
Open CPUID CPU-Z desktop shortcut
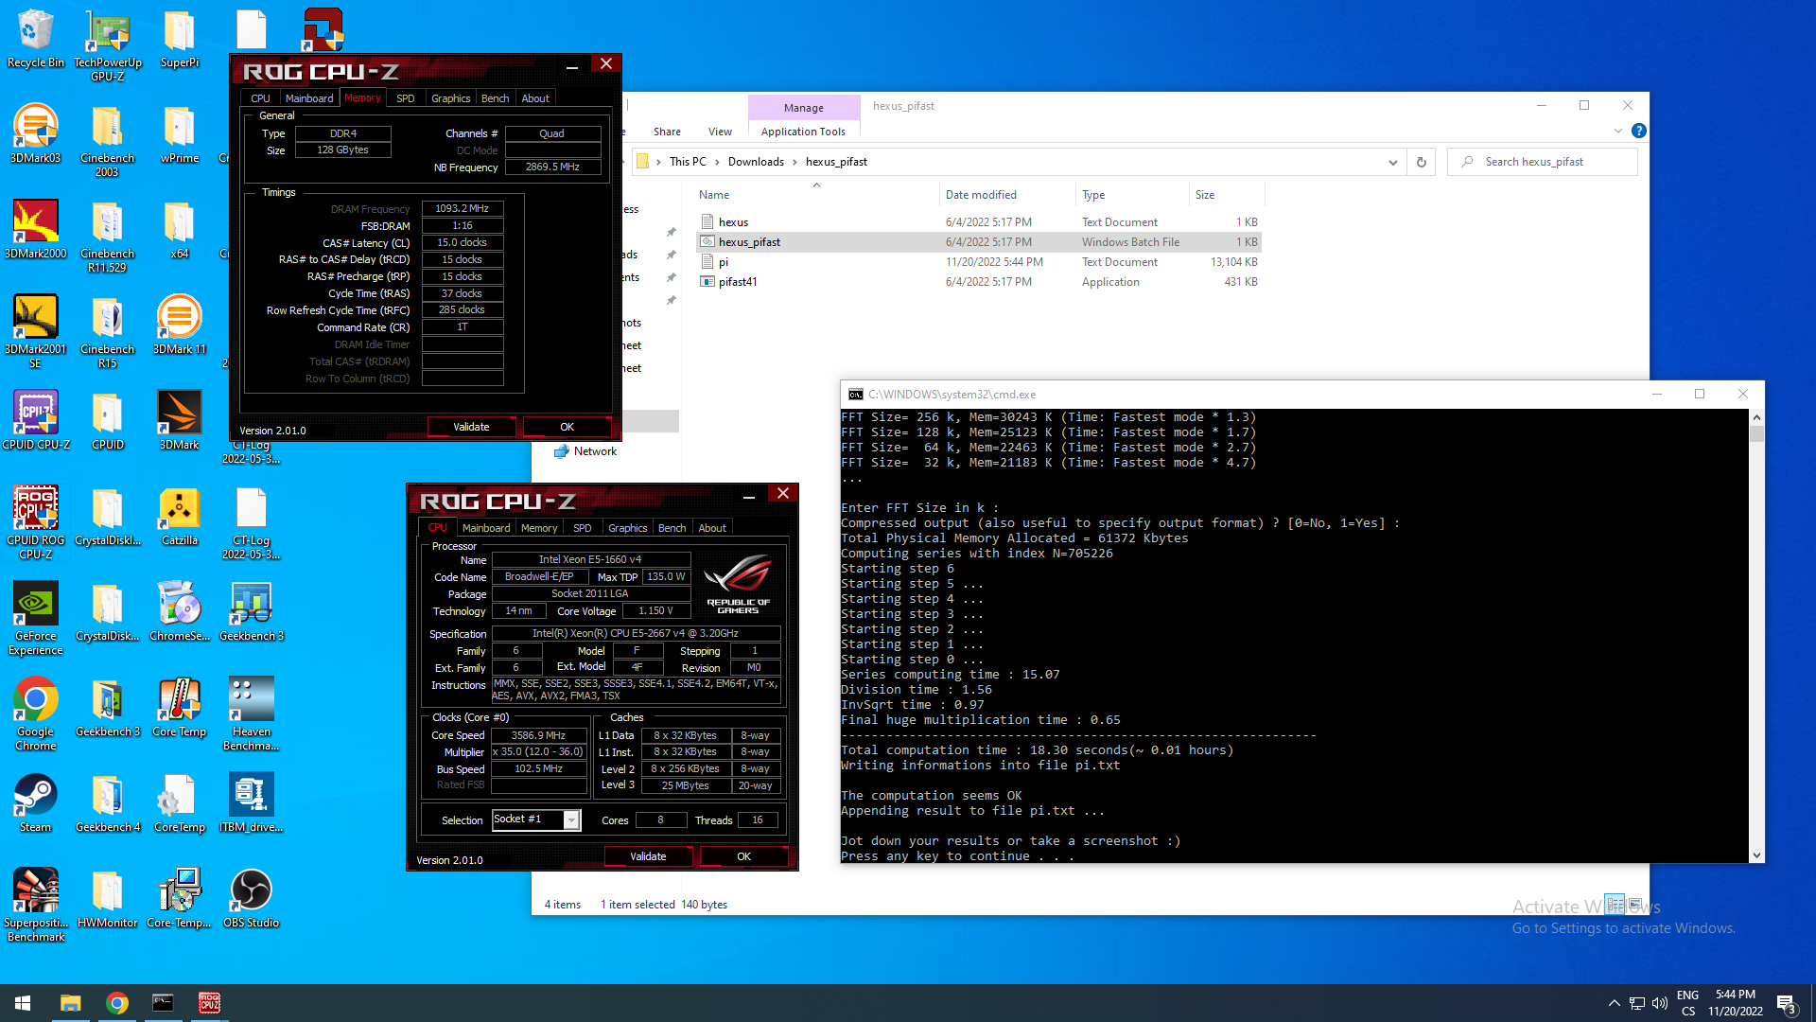pos(35,421)
